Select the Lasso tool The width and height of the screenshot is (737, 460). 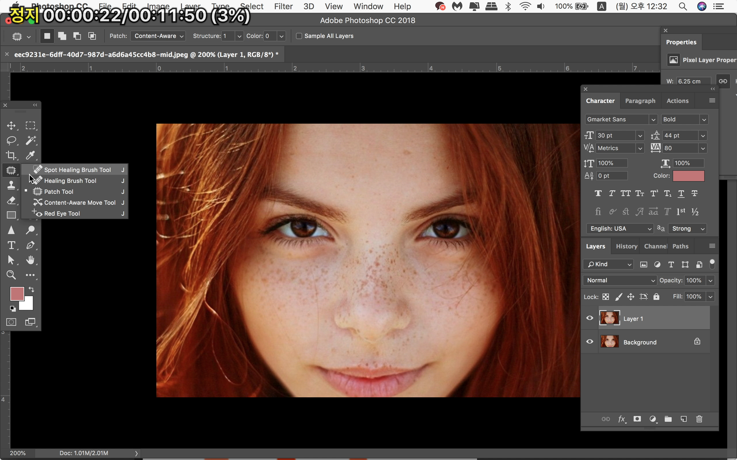[11, 140]
